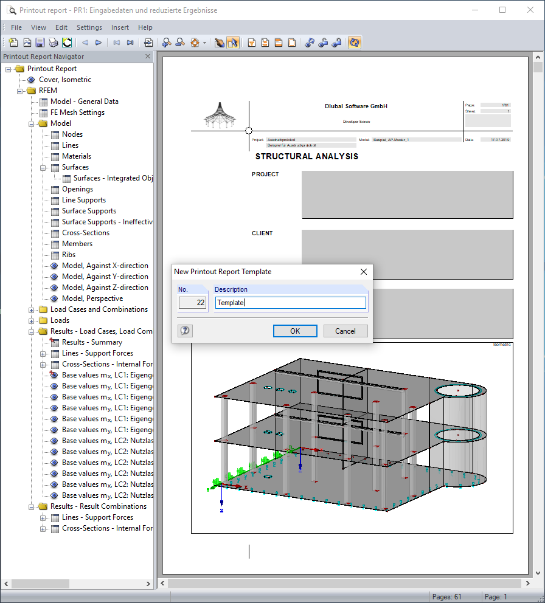This screenshot has height=603, width=545.
Task: Open the page setup printer icon
Action: [150, 43]
